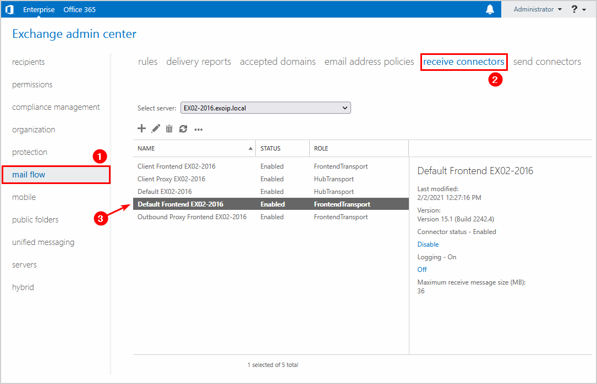Refresh the connectors list
597x384 pixels.
point(183,129)
